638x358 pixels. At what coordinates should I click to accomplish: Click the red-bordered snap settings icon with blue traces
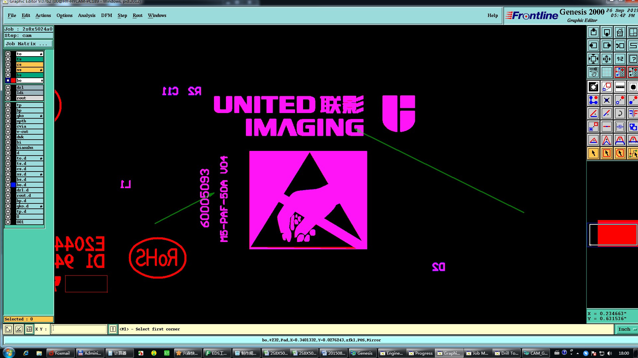pos(620,72)
